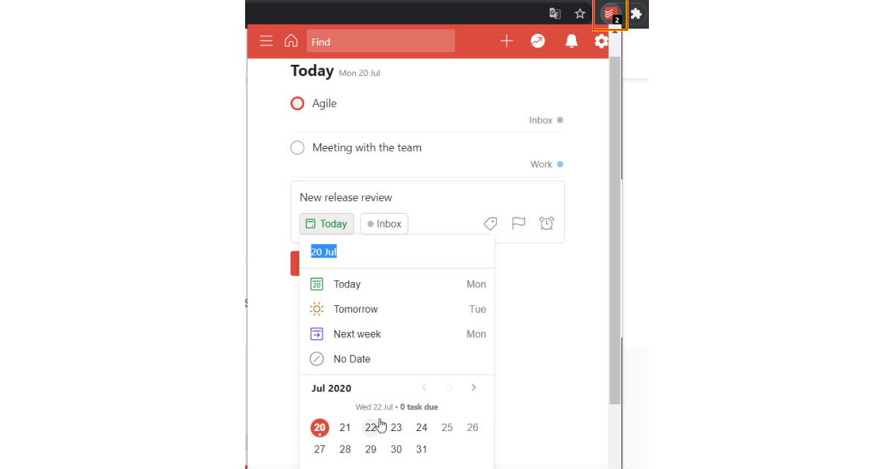Screen dimensions: 894x469
Task: Set task priority with the flag icon
Action: click(x=519, y=223)
